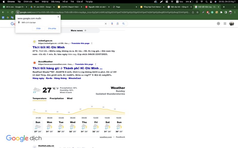Switch to the Precipitation tab
This screenshot has height=148, width=238.
57,99
